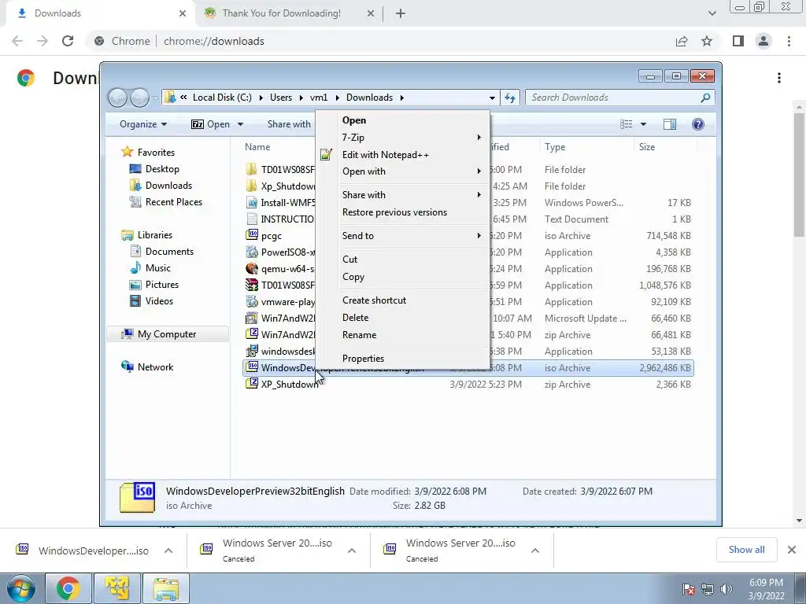Click the refresh folder icon
Screen dimensions: 806x604
(x=510, y=98)
